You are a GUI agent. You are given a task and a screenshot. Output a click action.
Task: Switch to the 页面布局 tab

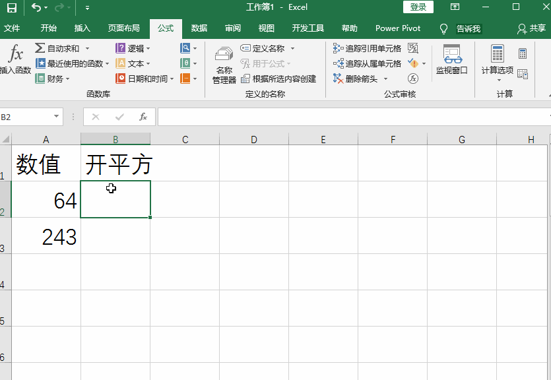point(123,28)
